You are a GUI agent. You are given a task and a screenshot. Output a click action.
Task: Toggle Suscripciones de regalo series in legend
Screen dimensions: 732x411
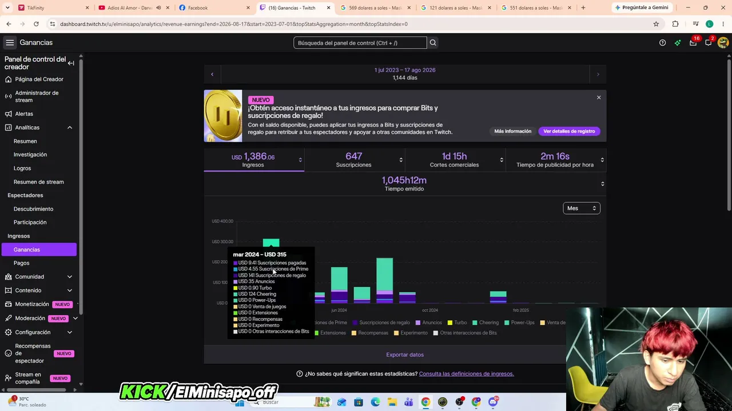pyautogui.click(x=381, y=323)
